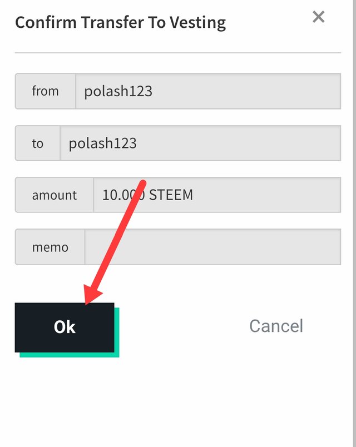This screenshot has width=356, height=447.
Task: Cancel the transfer to vesting
Action: [x=276, y=326]
